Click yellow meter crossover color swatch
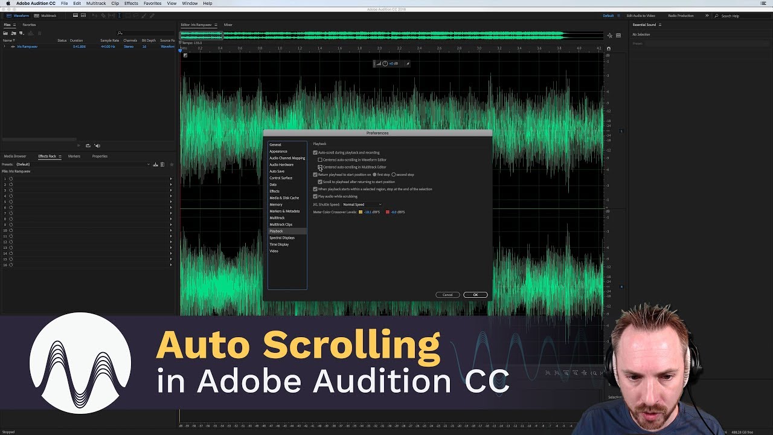 (361, 212)
